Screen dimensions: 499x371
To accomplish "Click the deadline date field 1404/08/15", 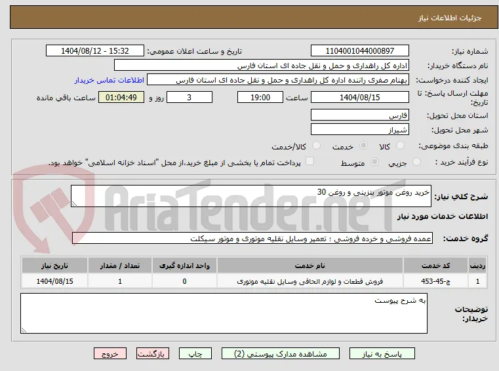I will point(359,97).
